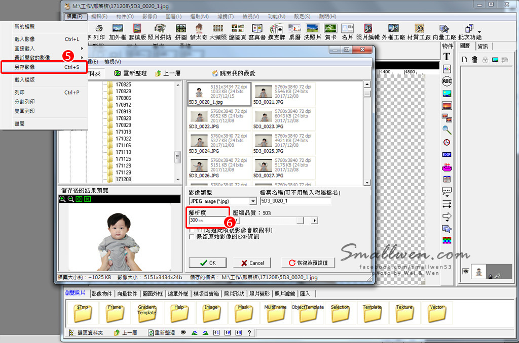Create a new layer in layers panel

465,60
